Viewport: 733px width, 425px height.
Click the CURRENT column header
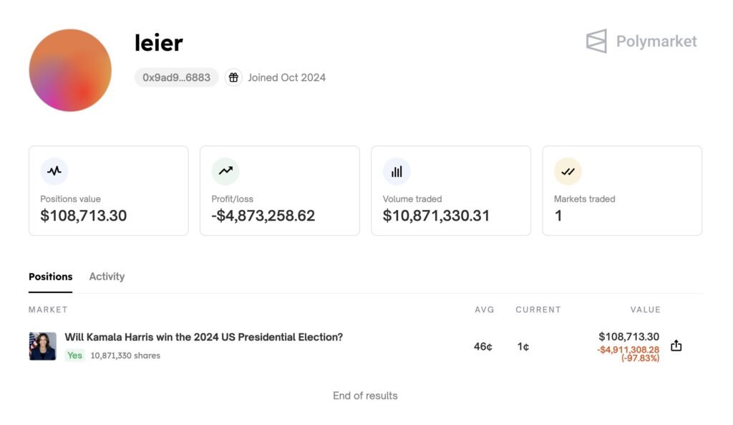pyautogui.click(x=538, y=310)
